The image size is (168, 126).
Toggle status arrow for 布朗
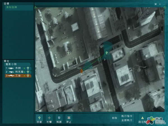(28, 68)
